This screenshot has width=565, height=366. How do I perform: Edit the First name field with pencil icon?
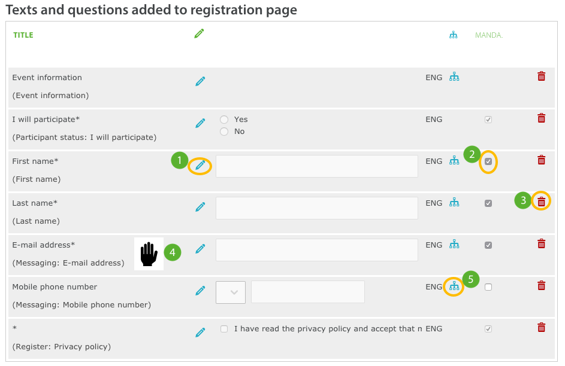200,166
